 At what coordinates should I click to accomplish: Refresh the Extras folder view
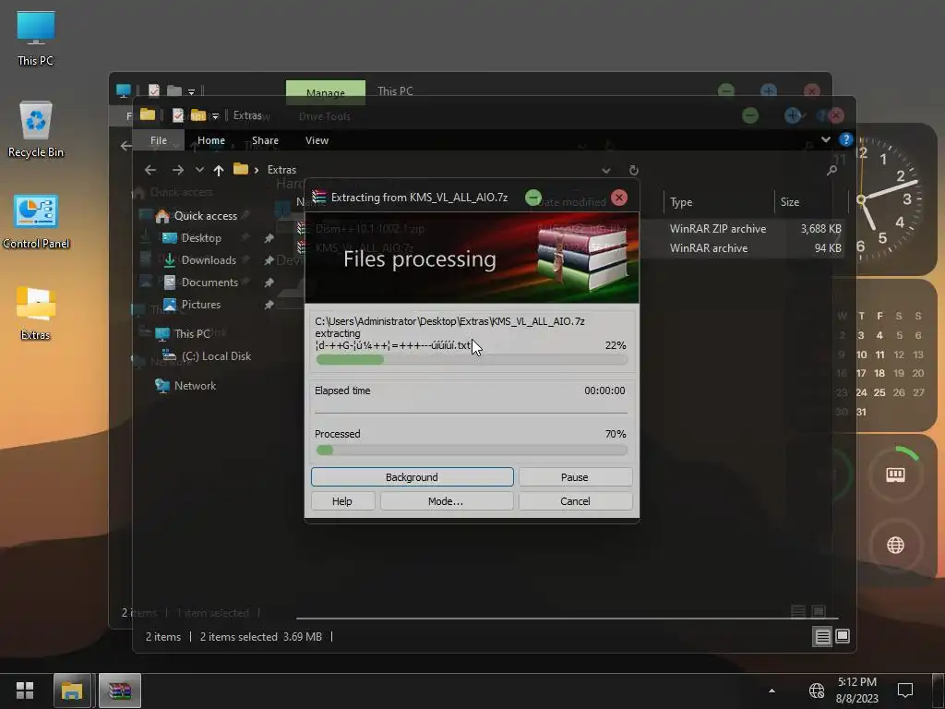coord(633,171)
